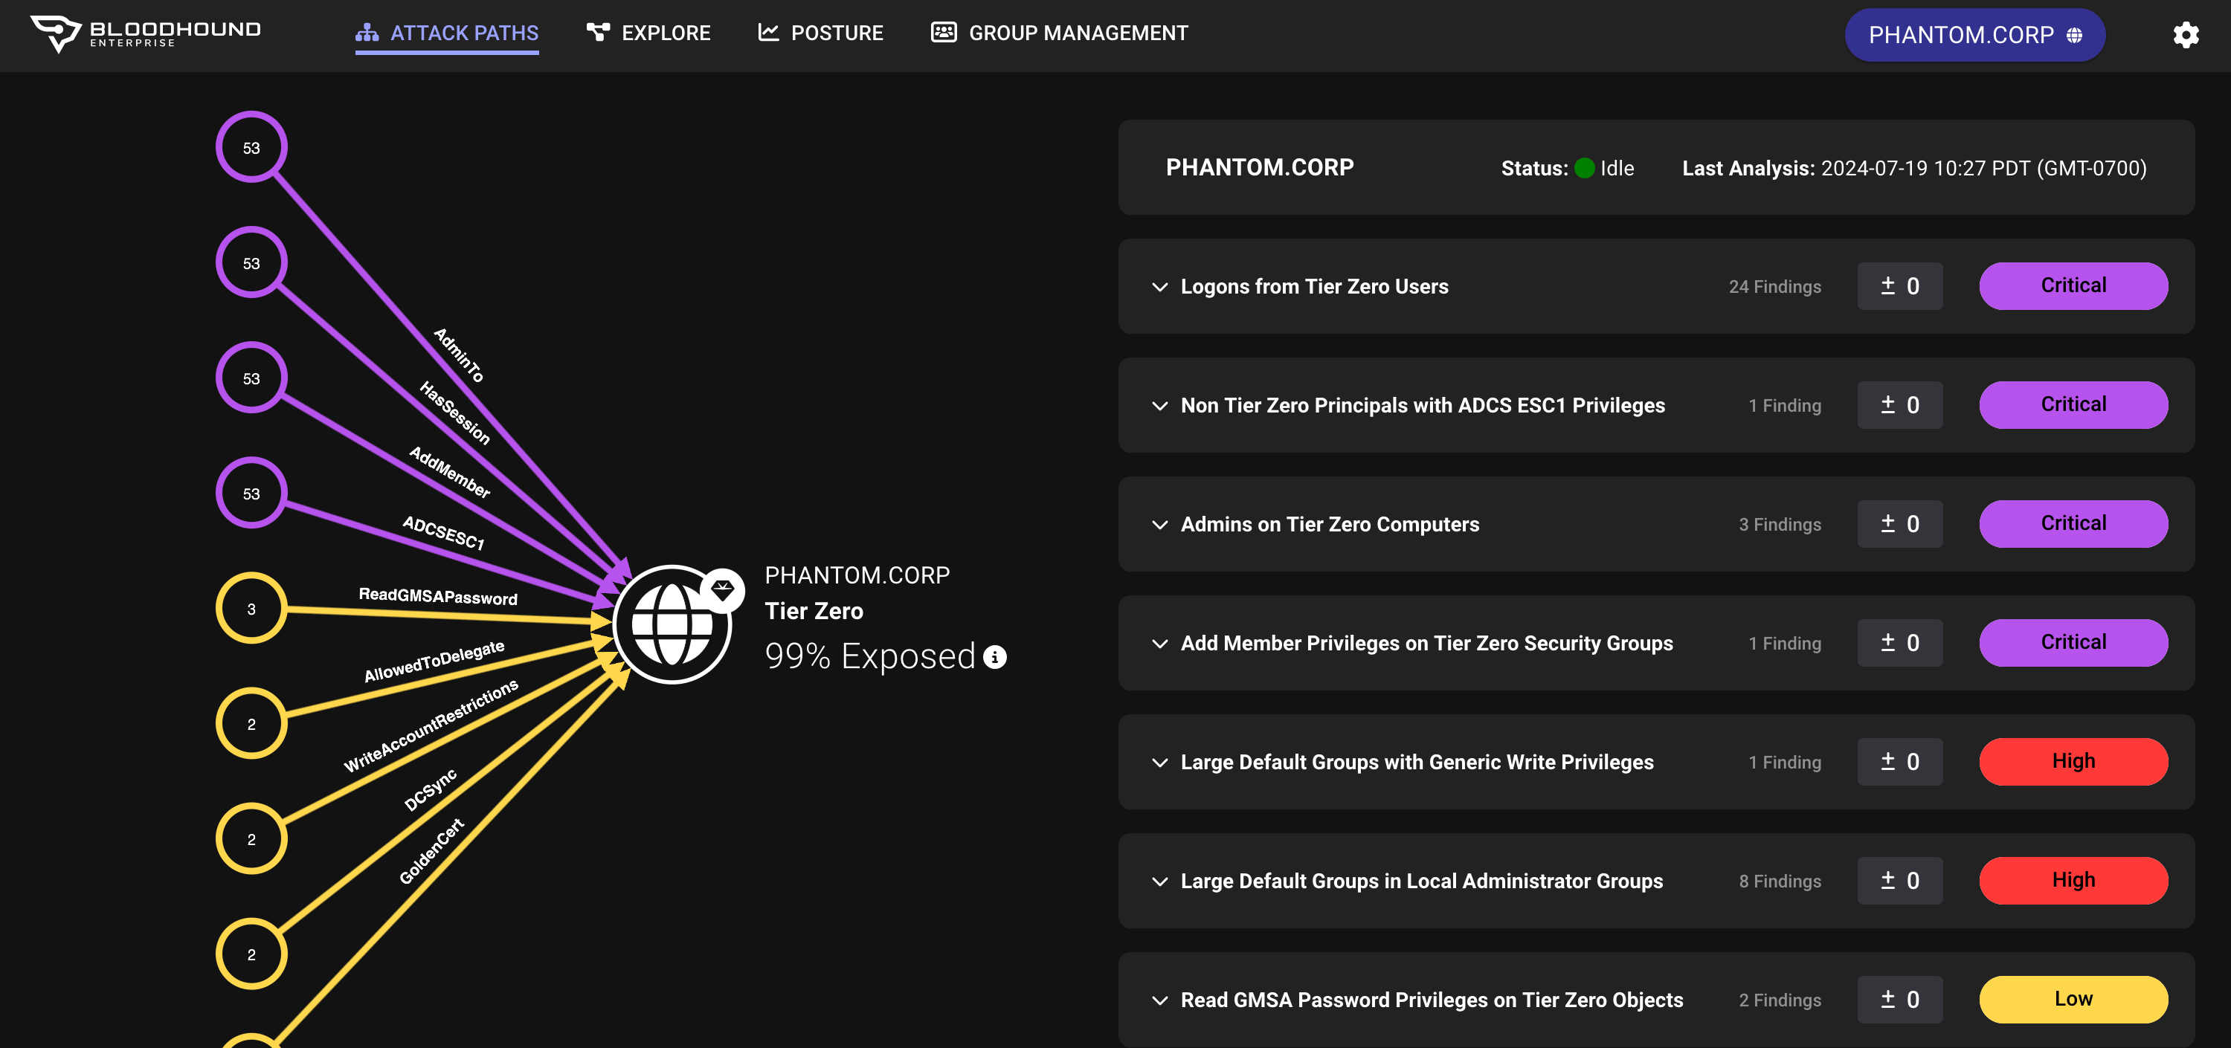Select the 53 node on AddMember path

tap(251, 378)
